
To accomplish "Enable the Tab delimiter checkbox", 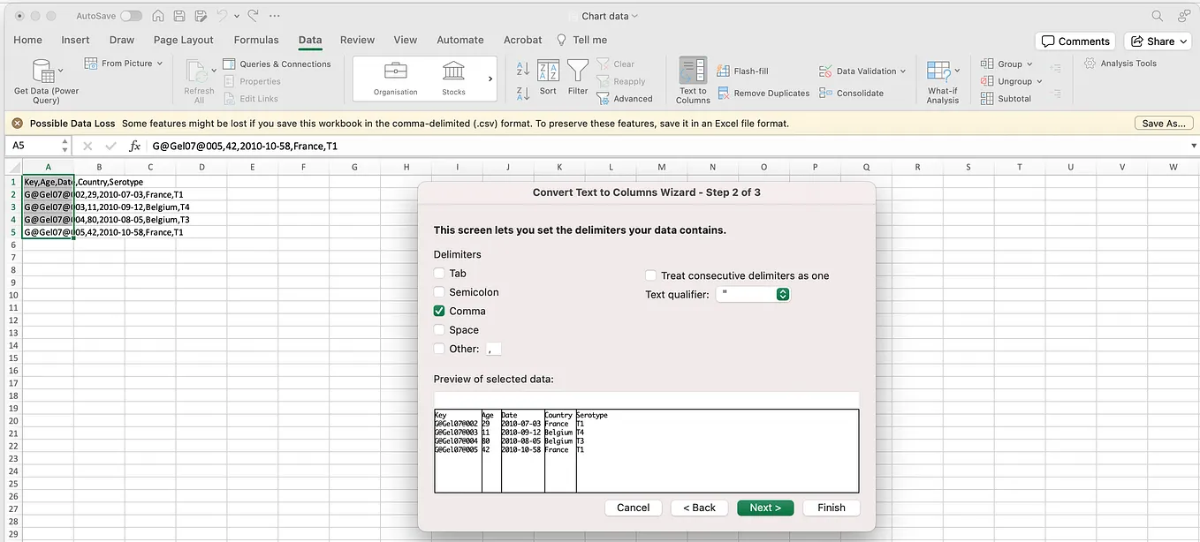I will (x=439, y=274).
